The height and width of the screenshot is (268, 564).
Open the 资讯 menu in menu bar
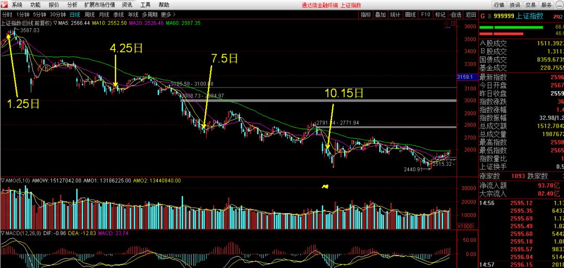click(x=127, y=5)
